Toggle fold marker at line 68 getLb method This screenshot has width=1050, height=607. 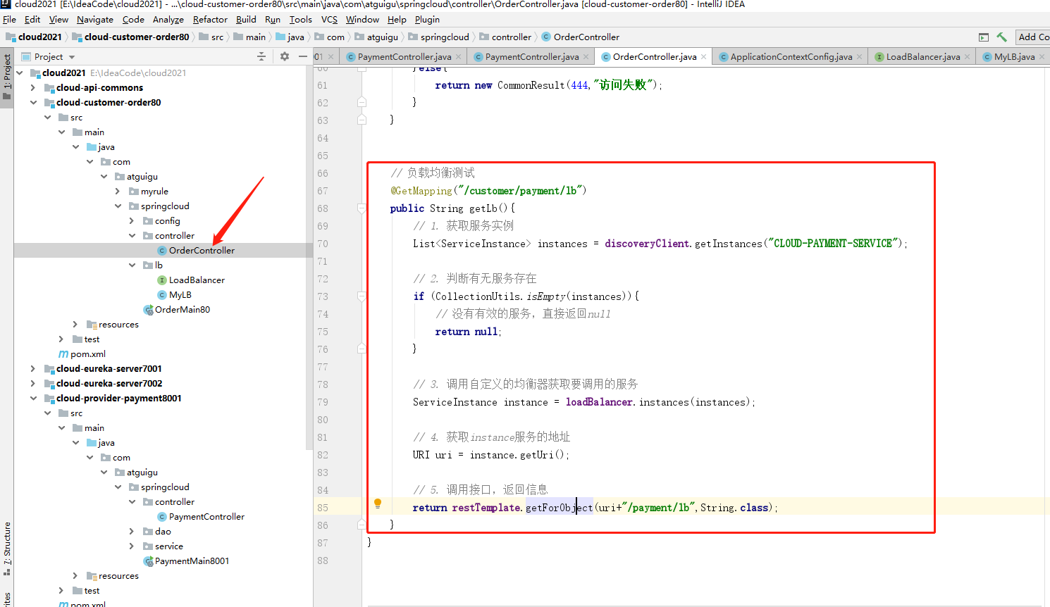coord(362,208)
